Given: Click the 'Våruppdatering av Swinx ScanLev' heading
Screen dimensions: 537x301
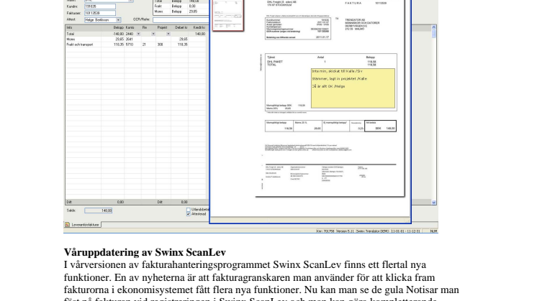Looking at the screenshot, I should click(x=145, y=252).
